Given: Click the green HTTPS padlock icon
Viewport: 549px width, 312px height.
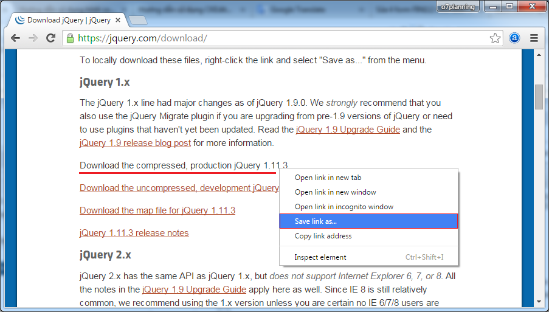Looking at the screenshot, I should coord(71,38).
